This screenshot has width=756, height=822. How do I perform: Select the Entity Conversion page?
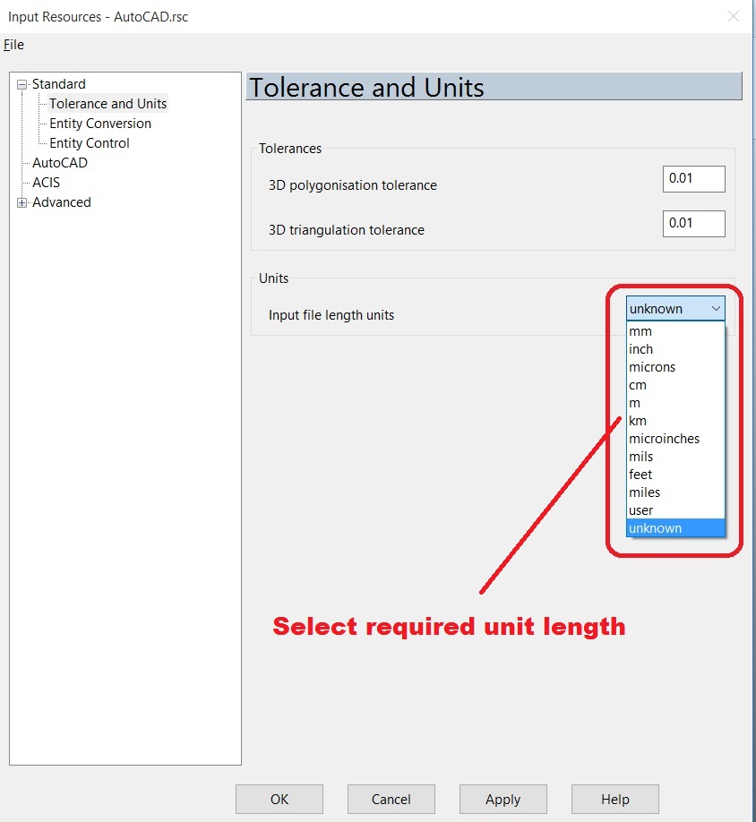[99, 123]
